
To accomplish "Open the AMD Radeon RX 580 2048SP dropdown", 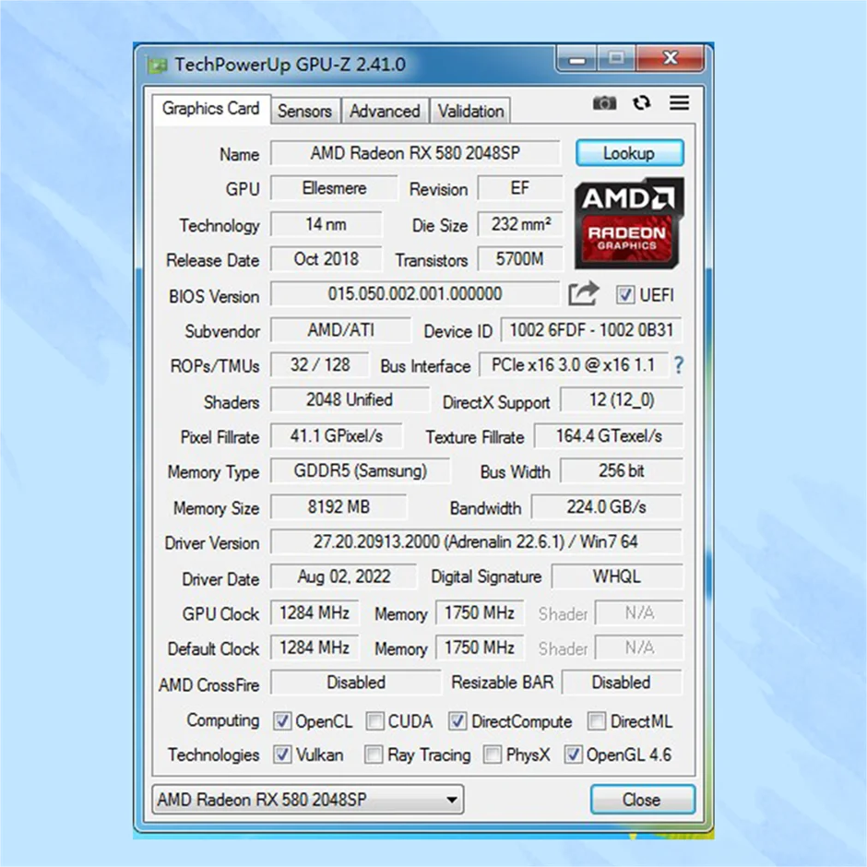I will (308, 800).
